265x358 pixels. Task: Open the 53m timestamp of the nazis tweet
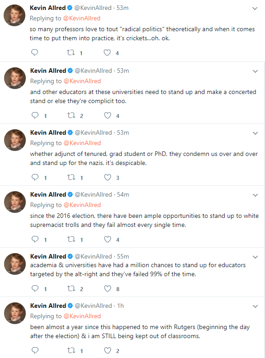123,132
